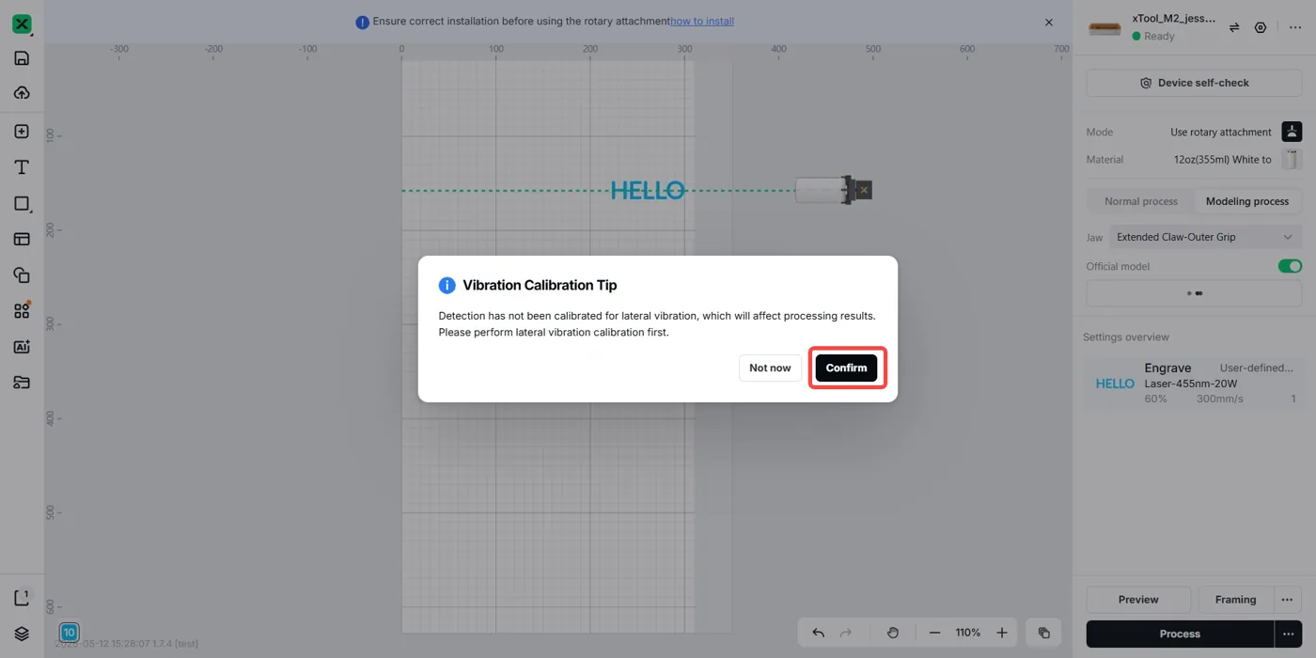Open more options next to Process button
This screenshot has height=658, width=1316.
pos(1288,634)
